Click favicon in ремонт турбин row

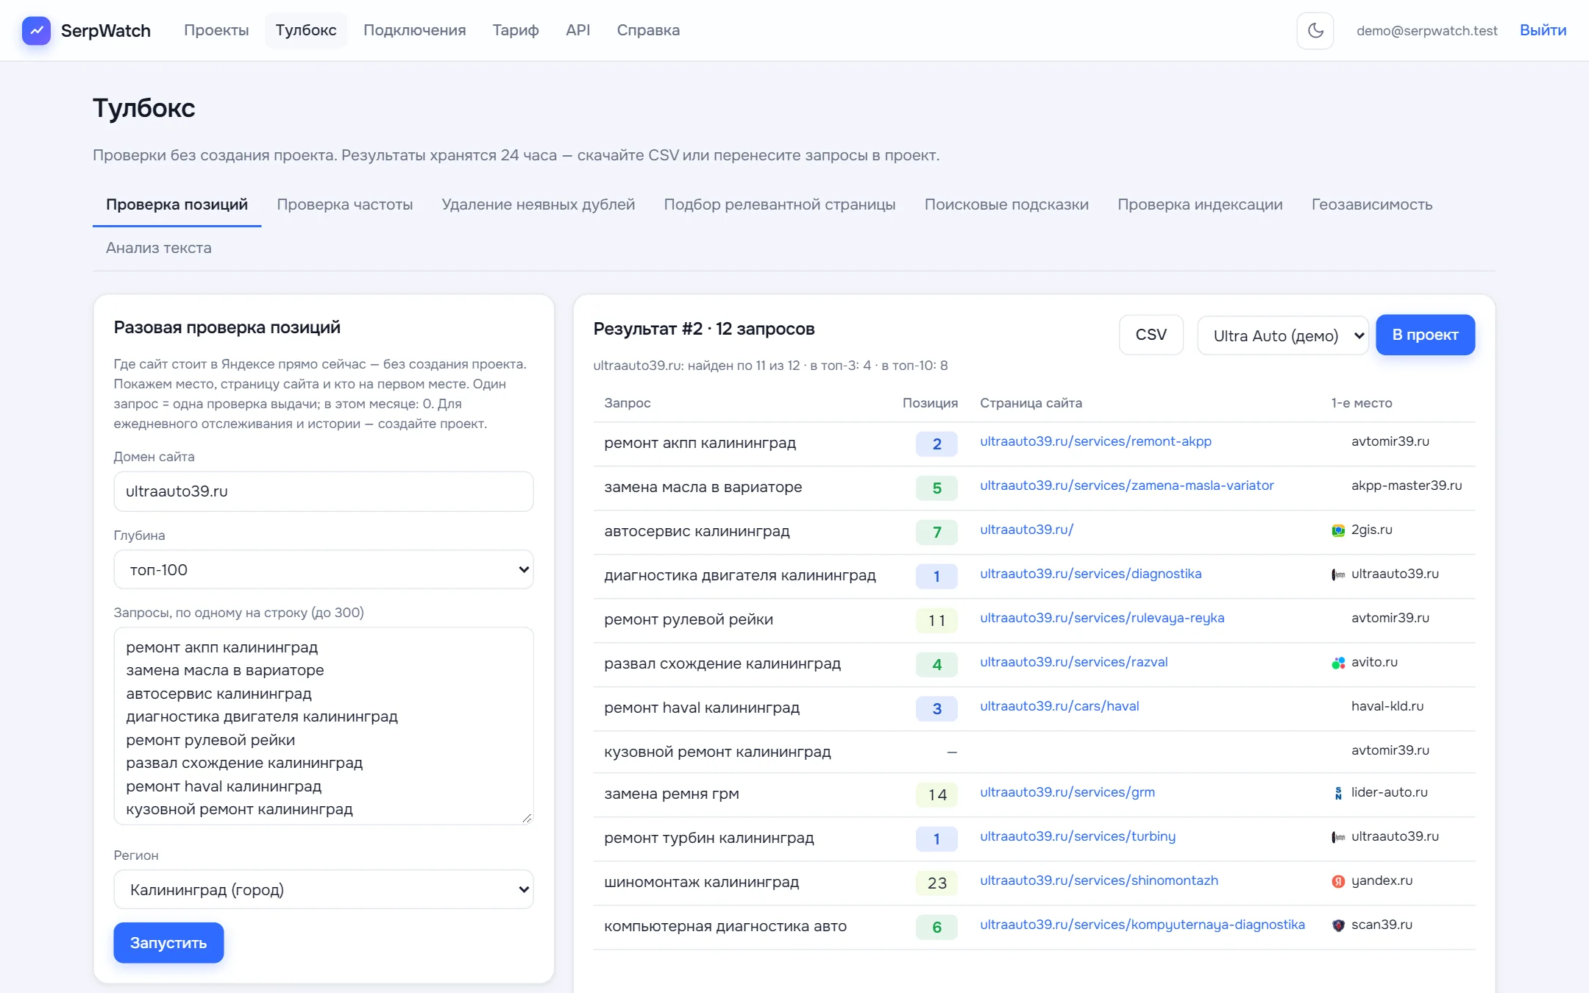1338,837
